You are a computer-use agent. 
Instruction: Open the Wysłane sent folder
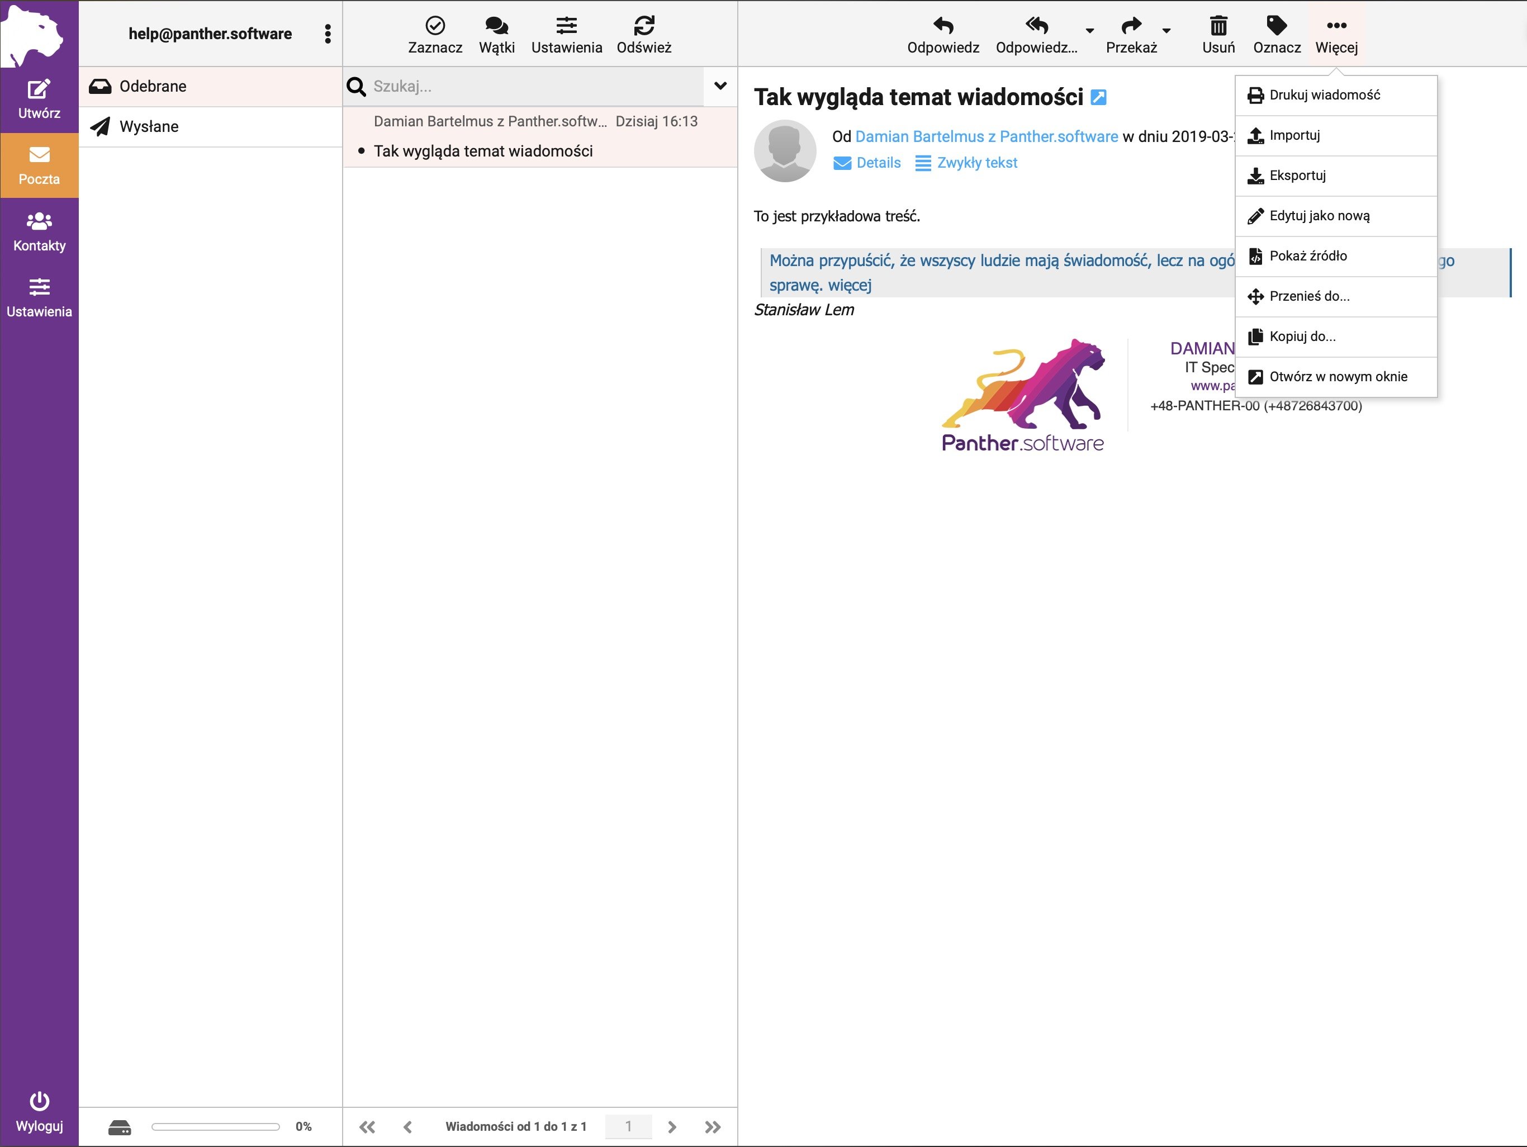coord(211,126)
